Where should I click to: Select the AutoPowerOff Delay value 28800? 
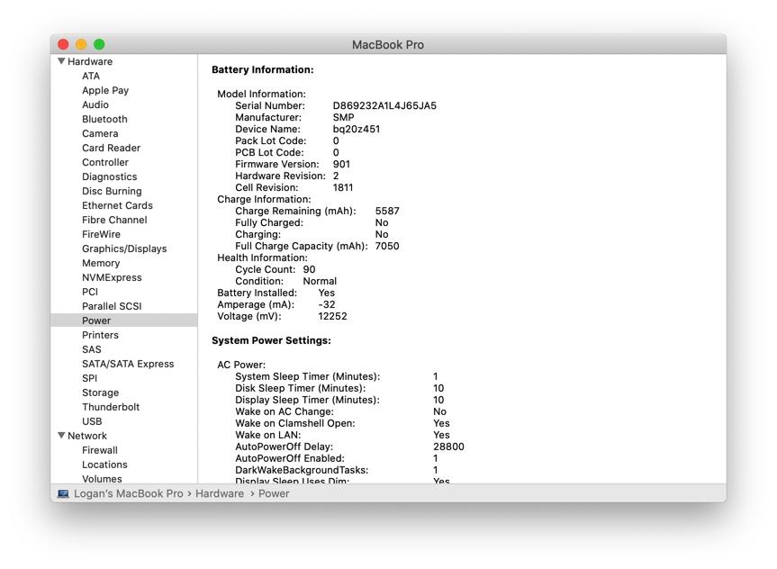point(449,447)
